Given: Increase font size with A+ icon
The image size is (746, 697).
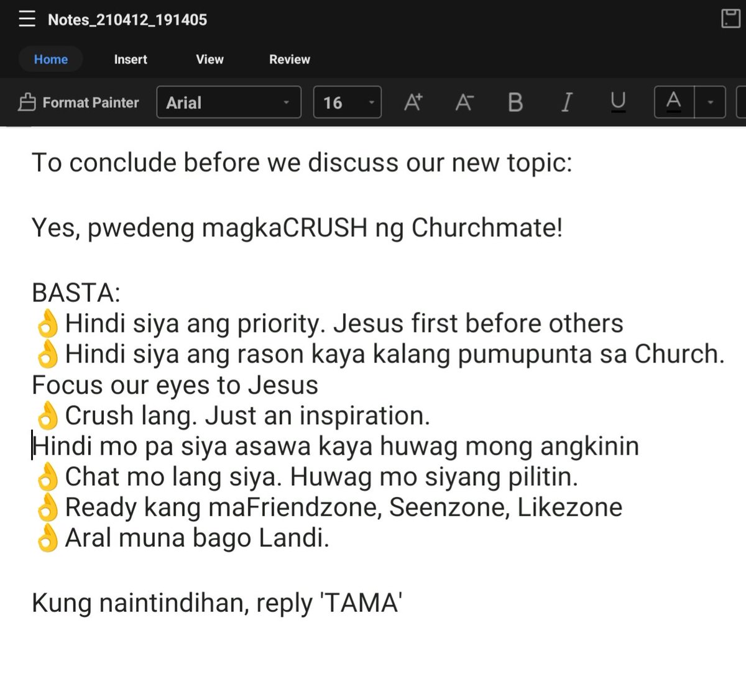Looking at the screenshot, I should pyautogui.click(x=413, y=102).
